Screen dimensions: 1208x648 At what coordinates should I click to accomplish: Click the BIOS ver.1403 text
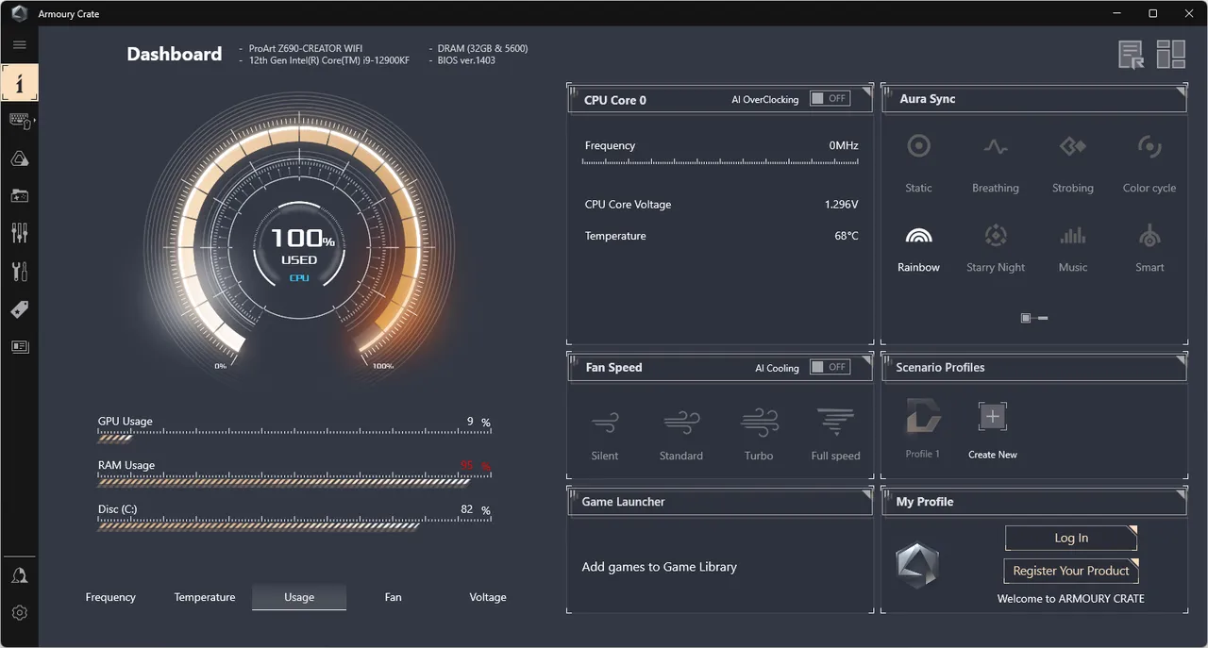[x=467, y=60]
